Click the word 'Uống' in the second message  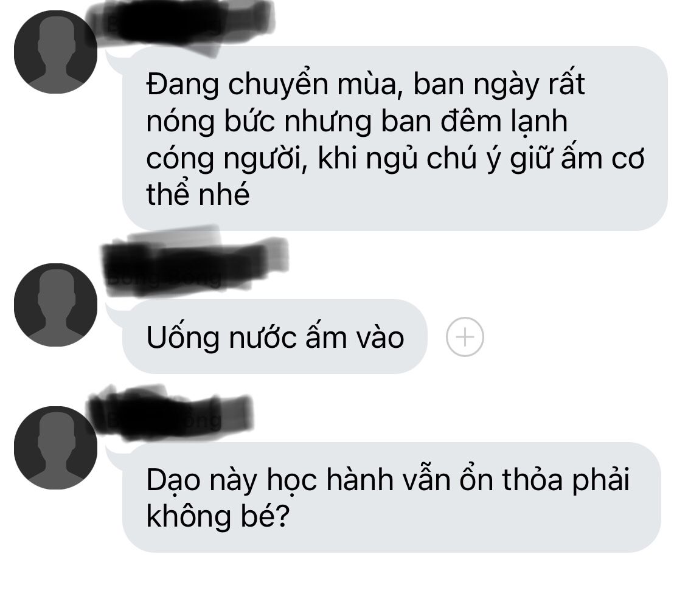[x=182, y=337]
